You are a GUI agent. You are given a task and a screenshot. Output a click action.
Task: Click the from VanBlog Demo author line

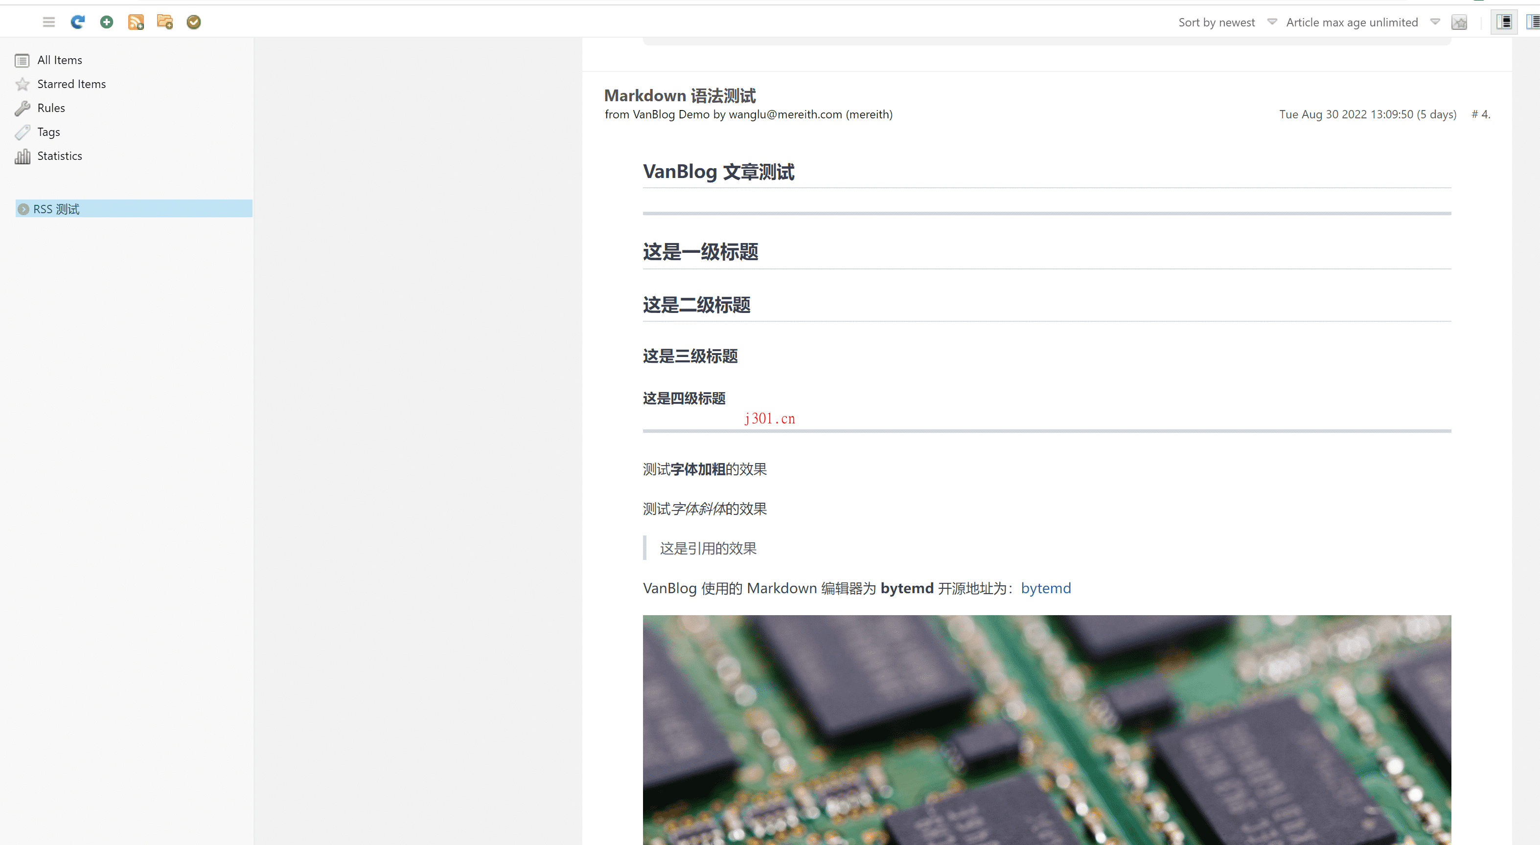[x=749, y=114]
